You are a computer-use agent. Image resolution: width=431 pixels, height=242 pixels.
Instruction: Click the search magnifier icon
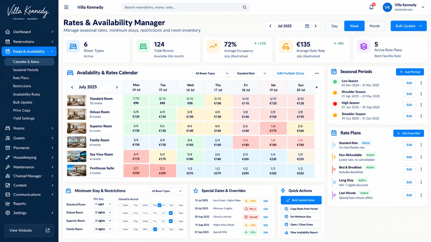click(x=245, y=7)
